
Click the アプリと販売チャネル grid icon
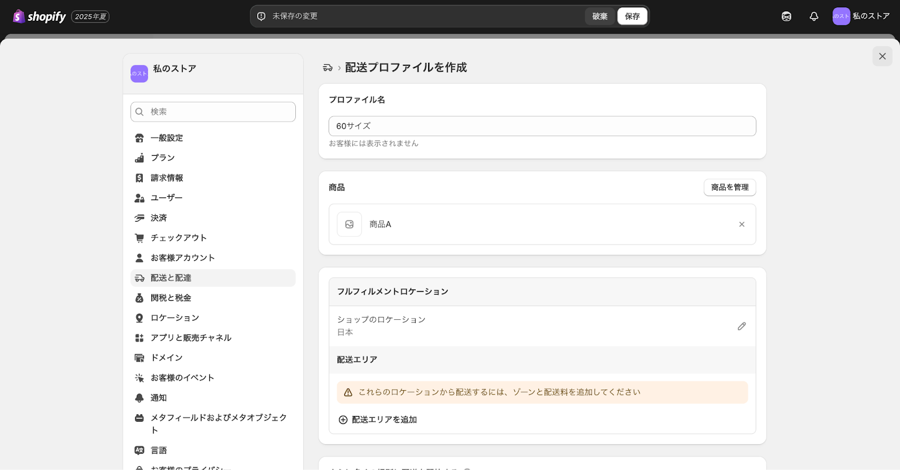(x=139, y=338)
